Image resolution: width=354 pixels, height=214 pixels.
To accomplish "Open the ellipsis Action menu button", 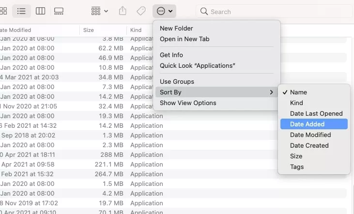I will click(164, 11).
